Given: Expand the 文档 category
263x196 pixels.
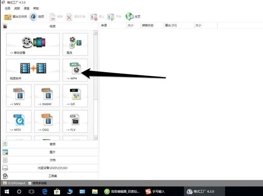Looking at the screenshot, I should [50, 160].
